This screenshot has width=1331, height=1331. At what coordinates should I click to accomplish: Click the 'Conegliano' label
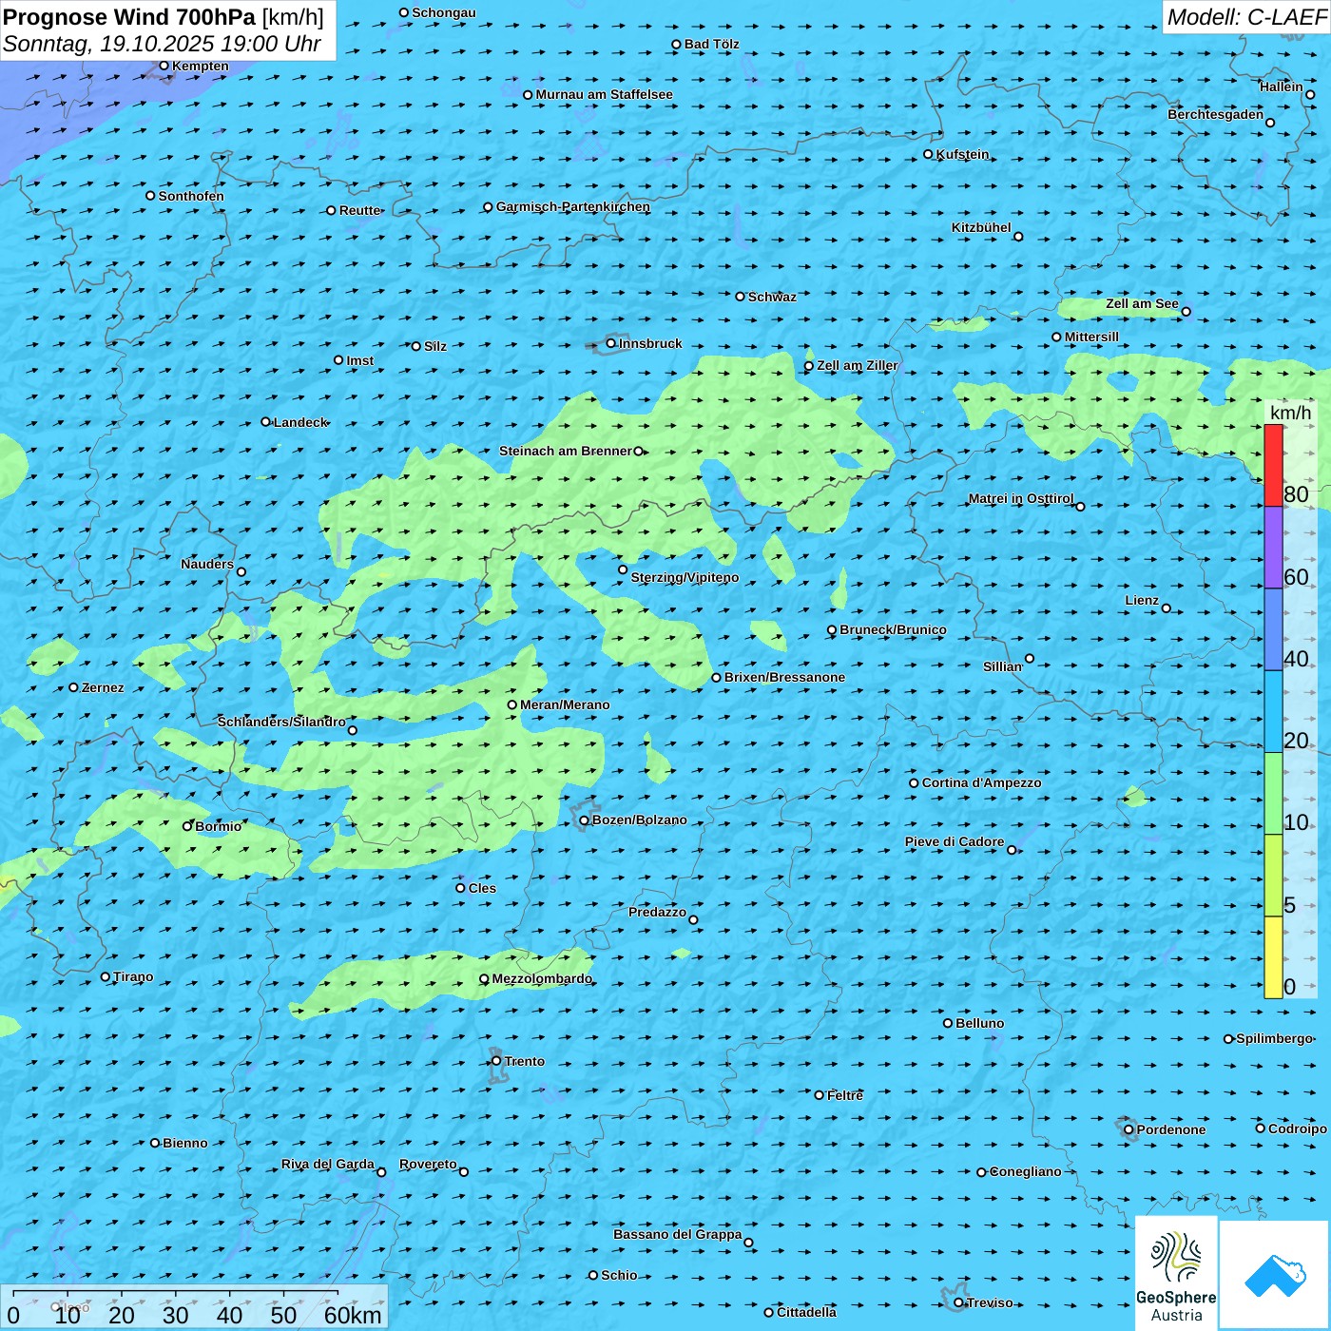1026,1171
